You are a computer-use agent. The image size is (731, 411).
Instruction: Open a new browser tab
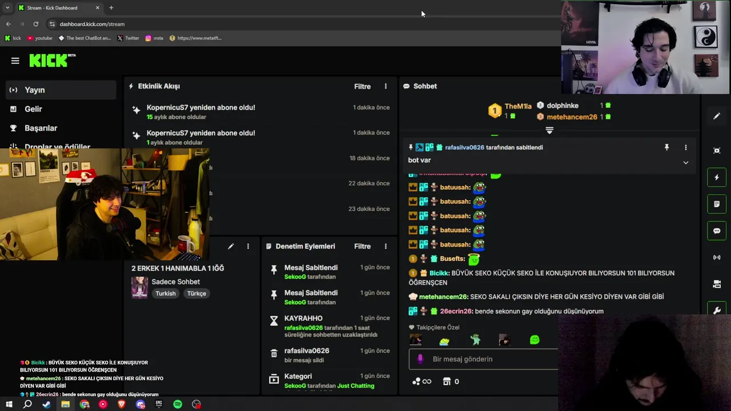(111, 8)
